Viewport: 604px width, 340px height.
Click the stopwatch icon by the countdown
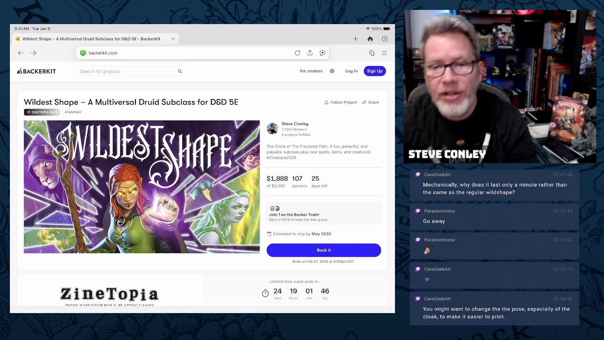[x=265, y=293]
